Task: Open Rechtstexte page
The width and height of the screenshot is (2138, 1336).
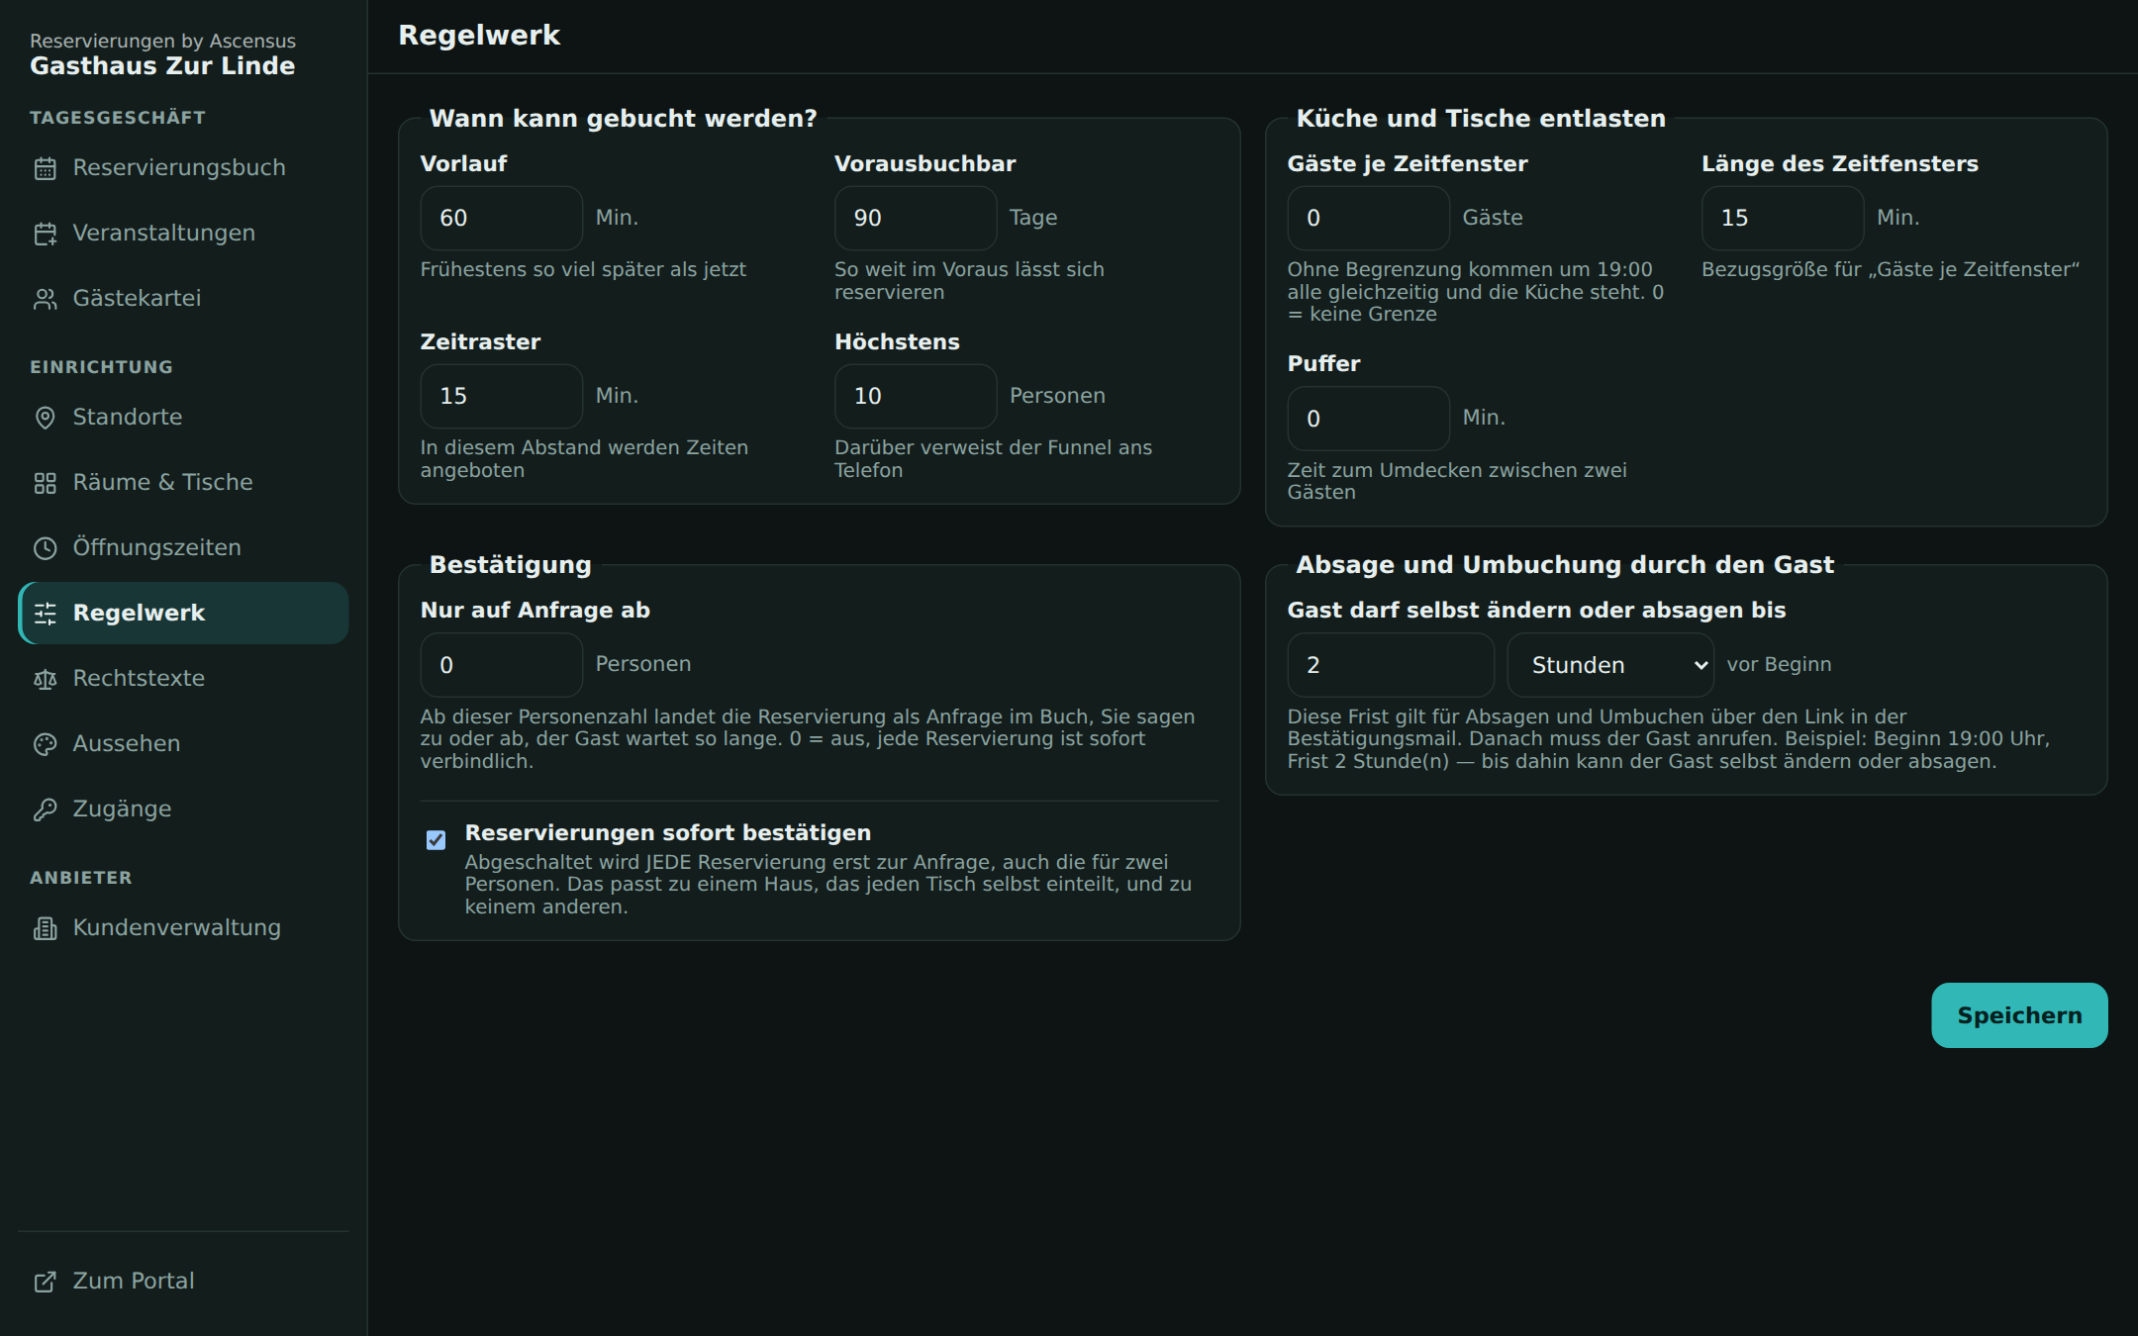Action: (183, 679)
